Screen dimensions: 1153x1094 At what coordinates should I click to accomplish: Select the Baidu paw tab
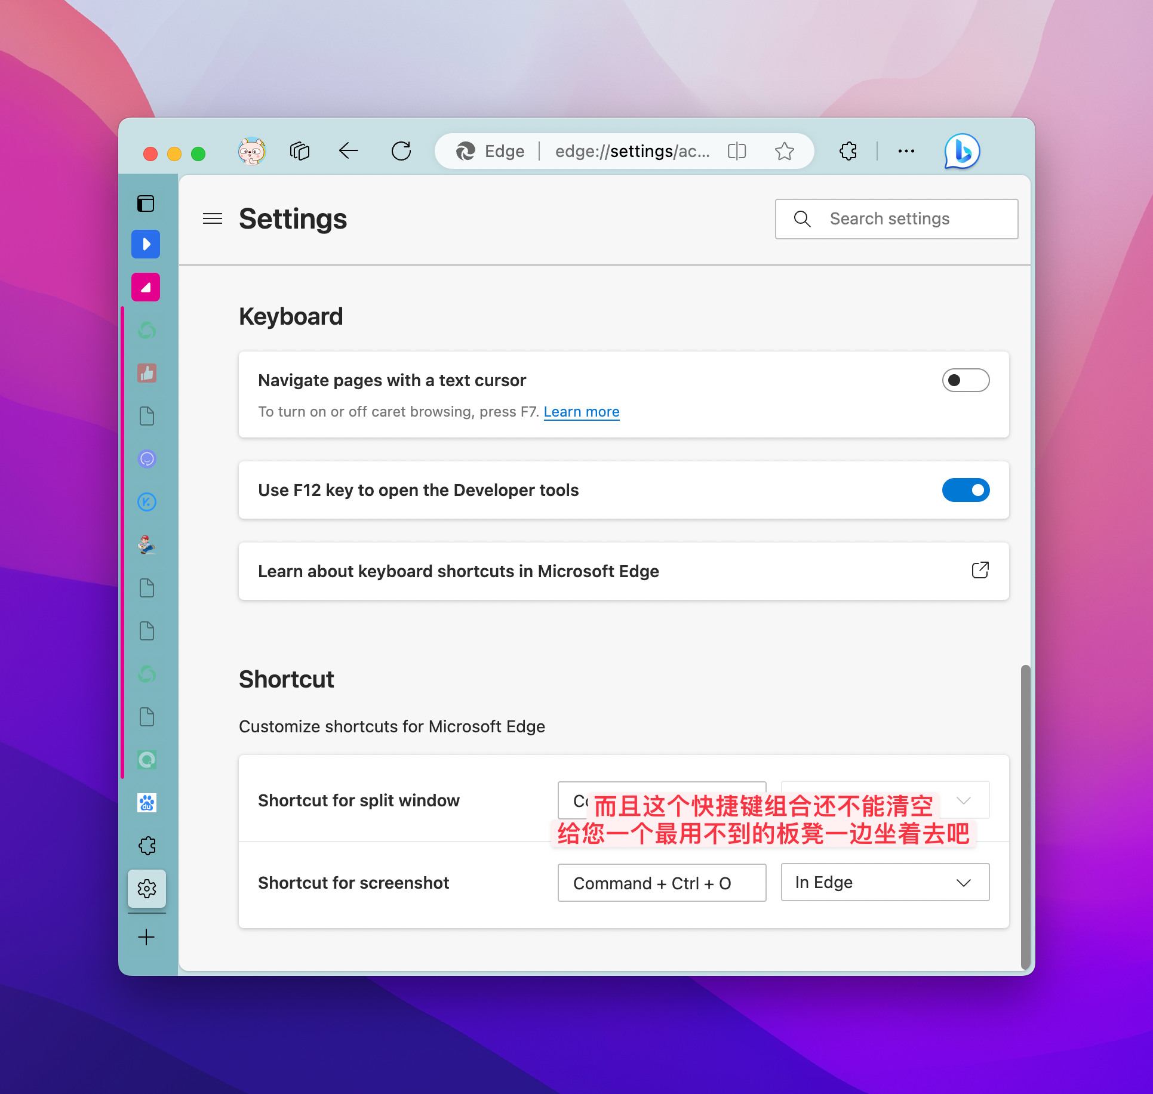[147, 803]
